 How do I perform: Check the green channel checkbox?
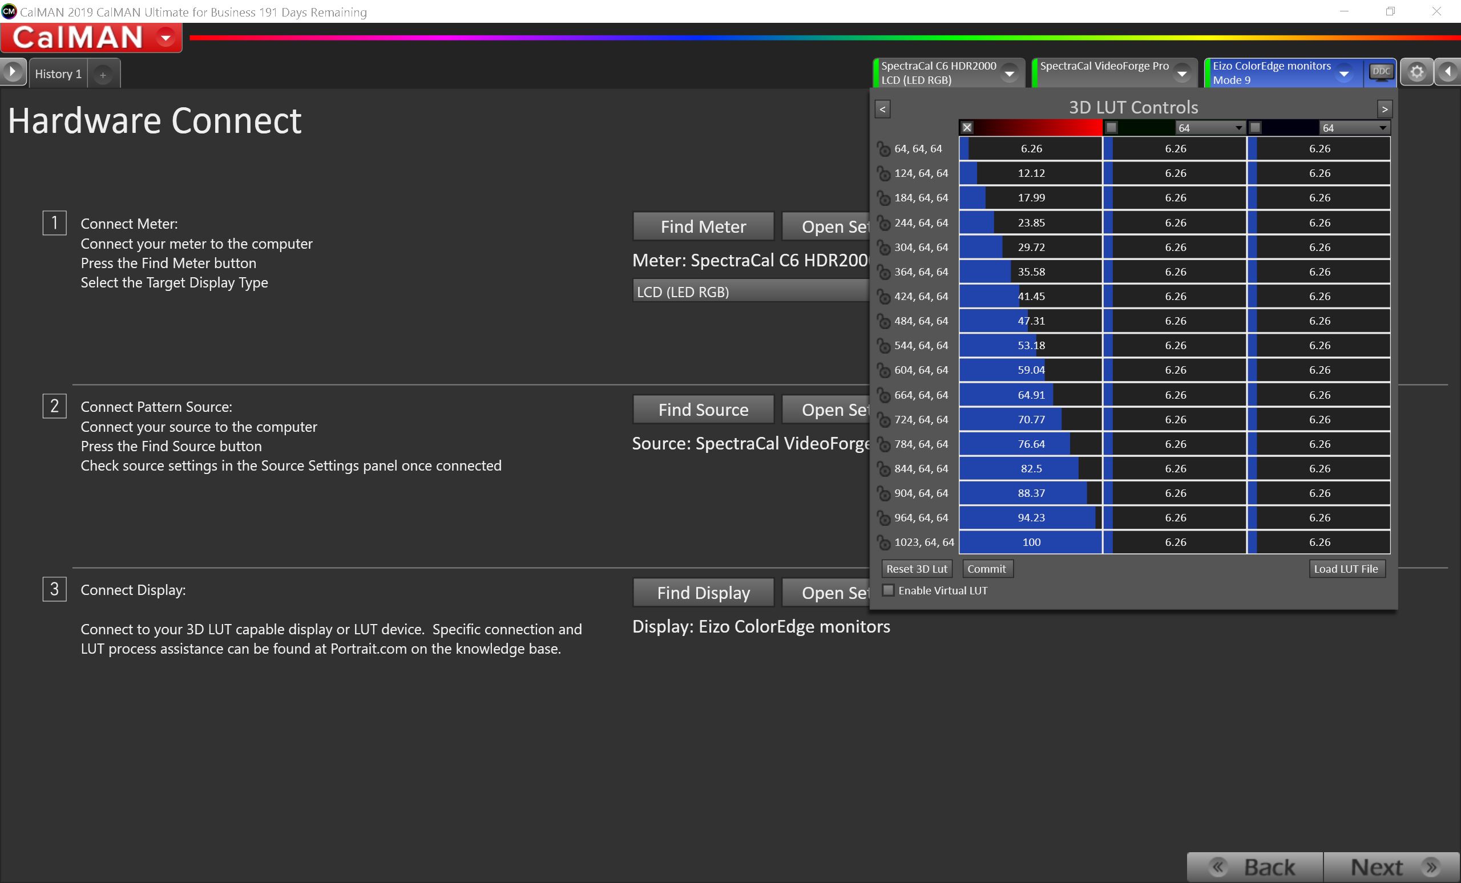coord(1112,127)
